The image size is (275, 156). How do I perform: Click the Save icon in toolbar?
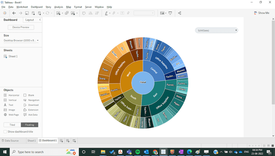point(27,13)
